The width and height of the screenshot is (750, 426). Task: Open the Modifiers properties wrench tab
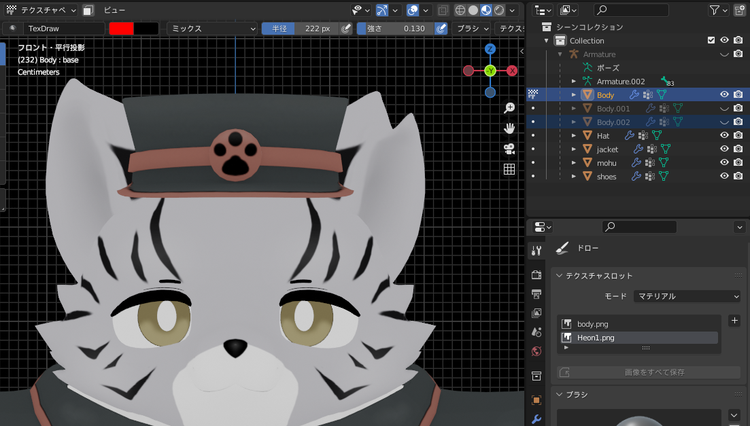[x=536, y=419]
